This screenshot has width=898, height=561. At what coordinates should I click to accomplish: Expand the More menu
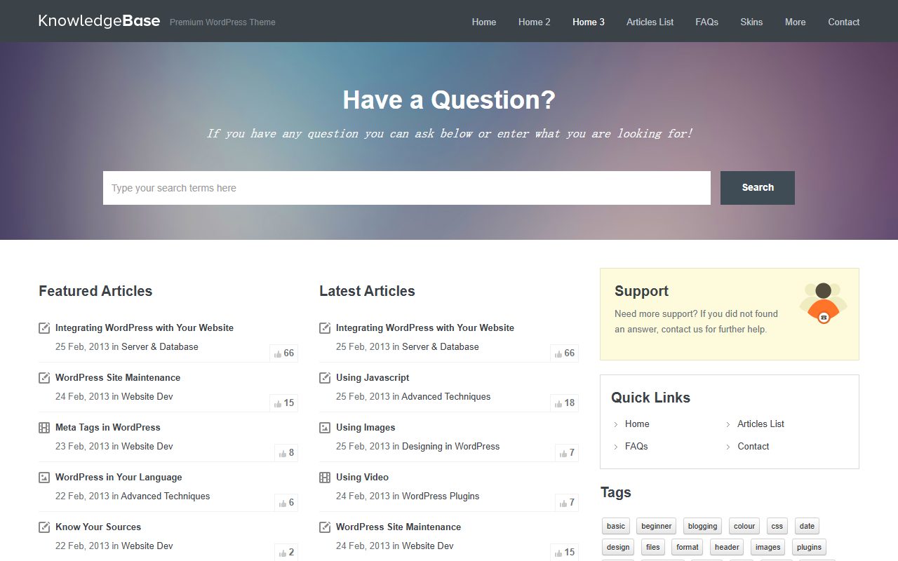[x=796, y=22]
